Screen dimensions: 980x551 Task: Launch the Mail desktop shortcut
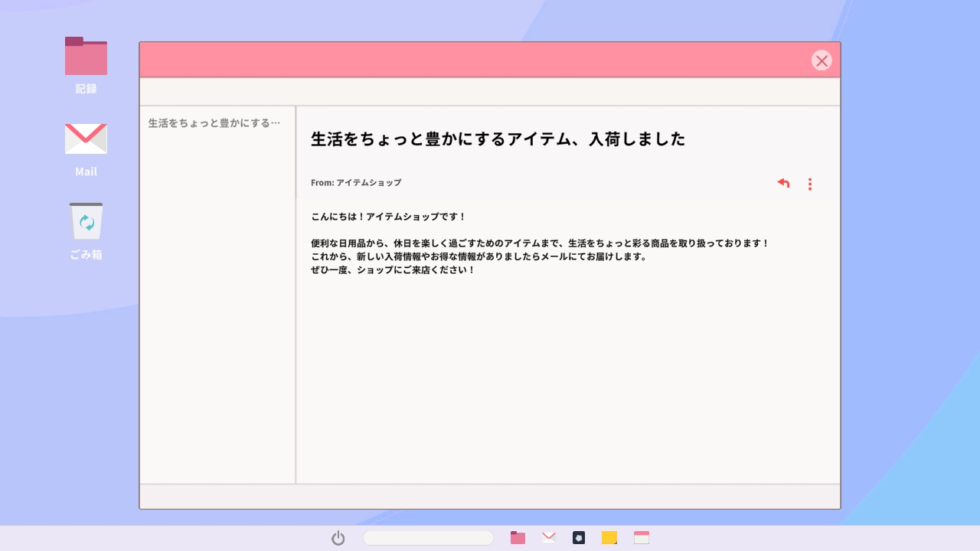coord(86,139)
